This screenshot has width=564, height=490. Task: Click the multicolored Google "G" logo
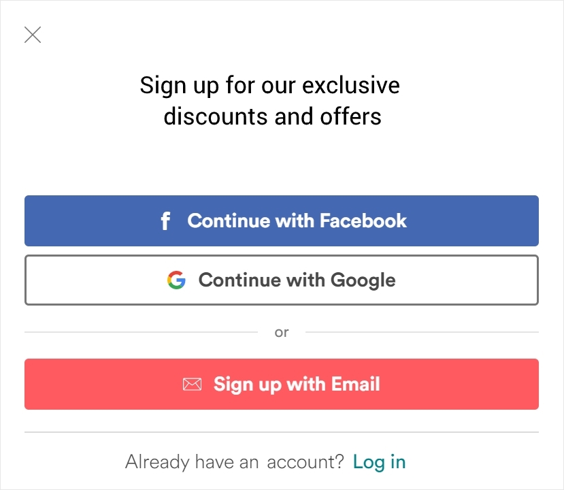(176, 280)
